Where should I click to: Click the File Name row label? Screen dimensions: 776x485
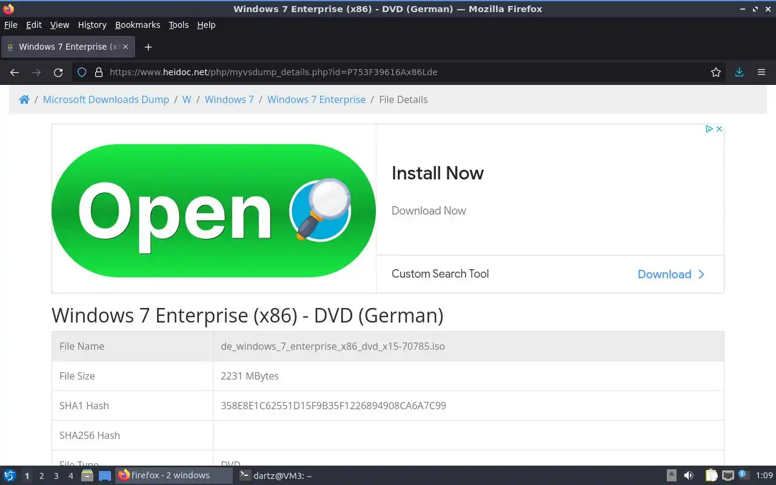click(82, 346)
